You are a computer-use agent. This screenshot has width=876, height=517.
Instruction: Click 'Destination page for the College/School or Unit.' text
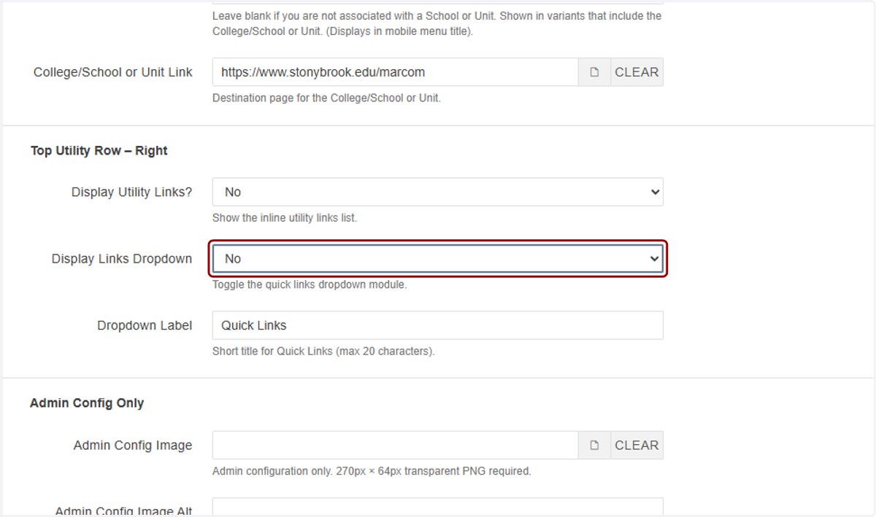tap(326, 98)
